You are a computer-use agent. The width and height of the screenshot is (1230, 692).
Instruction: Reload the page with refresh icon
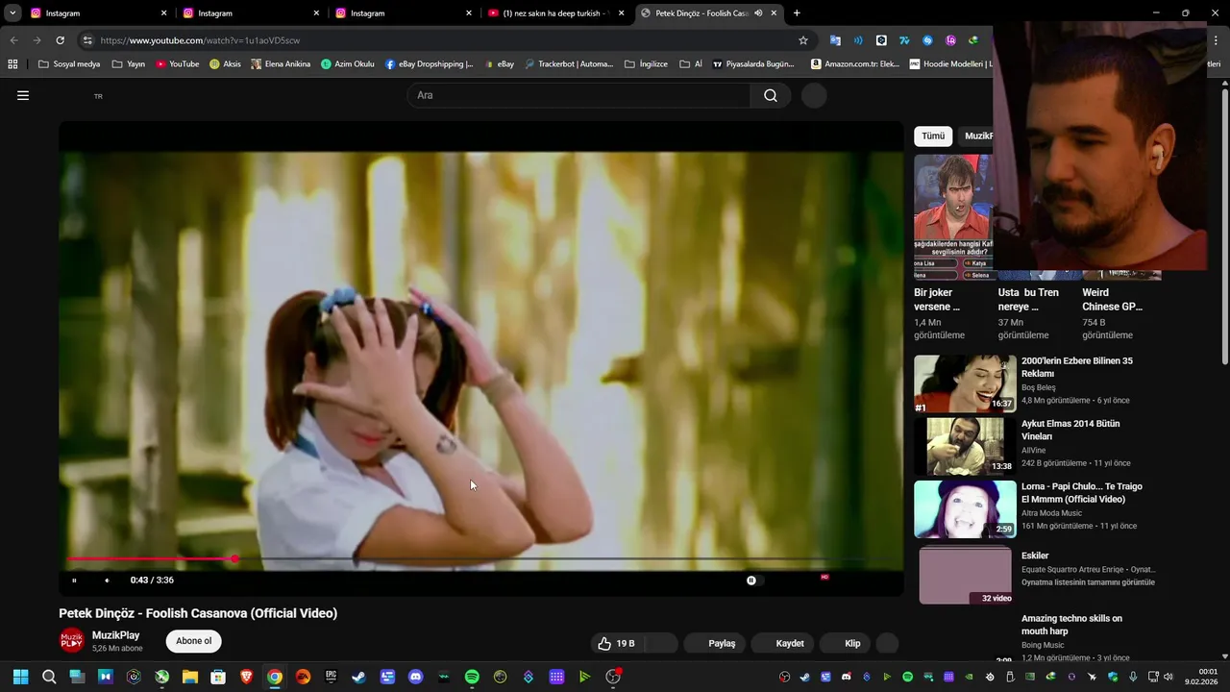coord(60,40)
